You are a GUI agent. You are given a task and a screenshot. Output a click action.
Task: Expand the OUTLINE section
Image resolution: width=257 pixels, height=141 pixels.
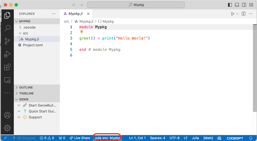[37, 87]
